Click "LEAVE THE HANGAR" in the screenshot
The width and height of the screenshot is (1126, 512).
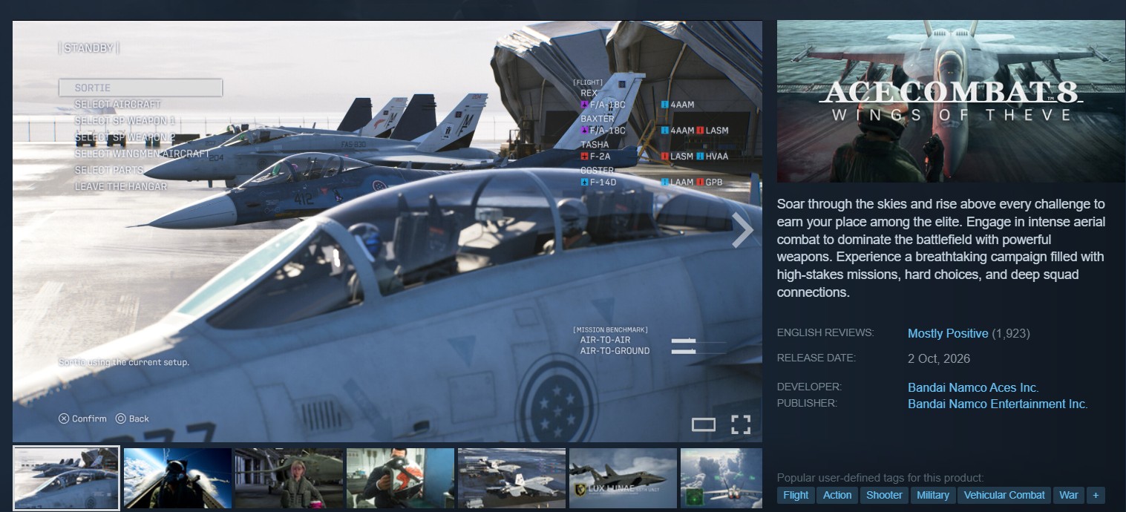pos(120,186)
